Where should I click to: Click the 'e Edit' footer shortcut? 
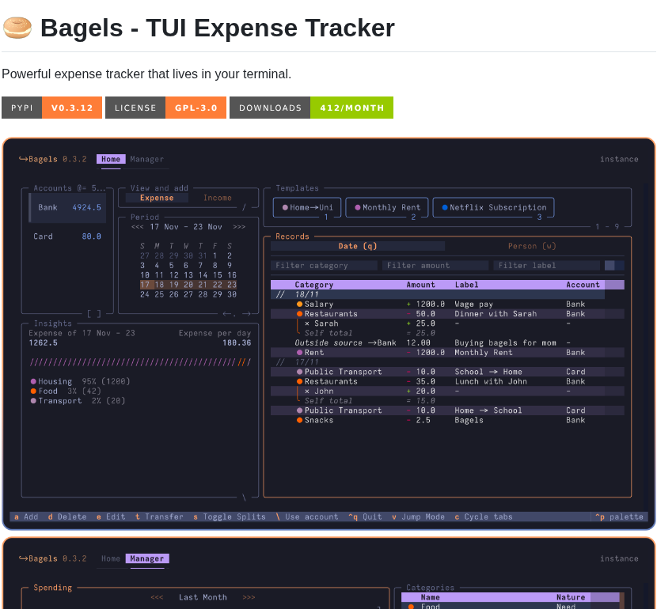(111, 517)
